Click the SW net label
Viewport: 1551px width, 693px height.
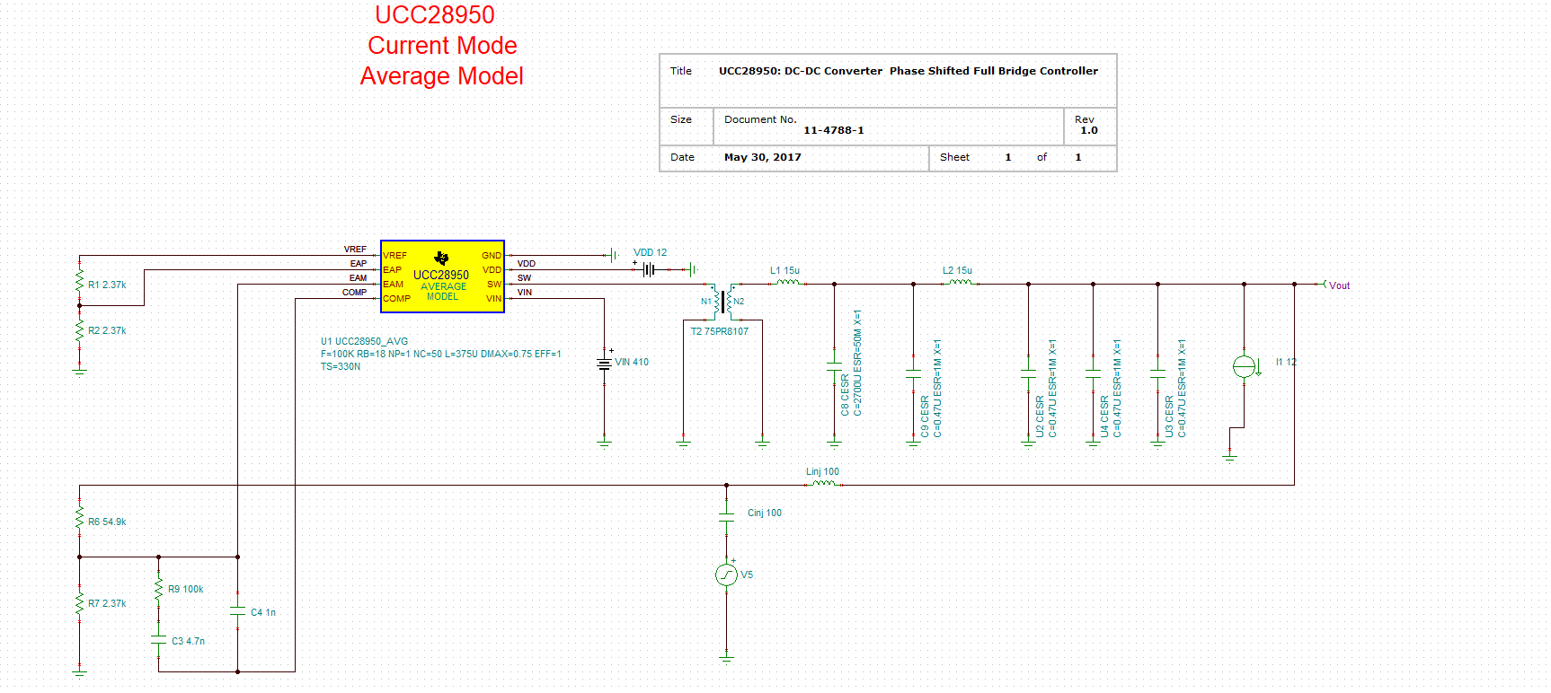524,278
